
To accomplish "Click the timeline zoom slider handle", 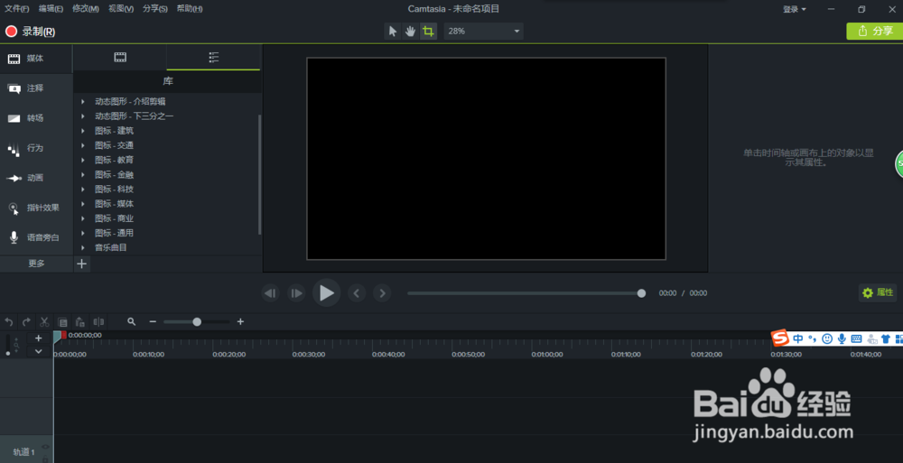I will click(197, 322).
